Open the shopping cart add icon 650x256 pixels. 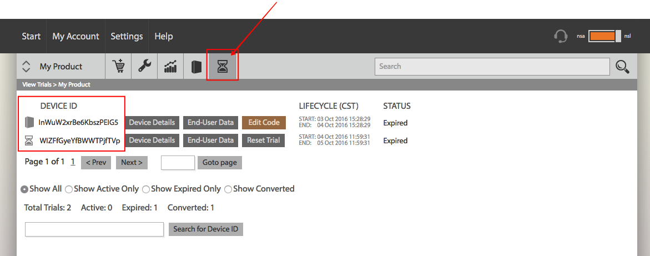tap(119, 67)
